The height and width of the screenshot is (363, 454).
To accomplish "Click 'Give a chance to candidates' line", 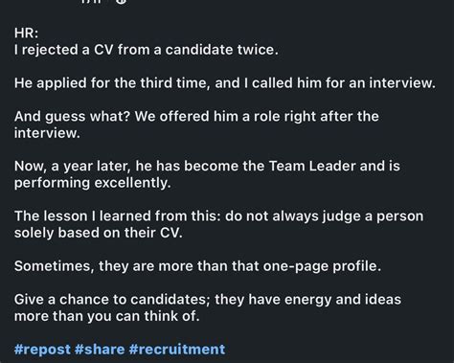I will tap(208, 300).
